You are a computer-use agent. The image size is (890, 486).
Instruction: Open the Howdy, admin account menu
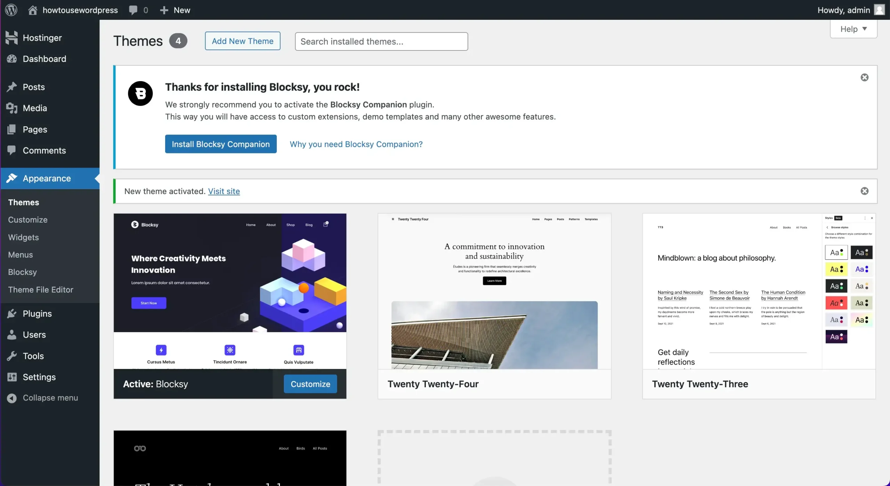pyautogui.click(x=851, y=10)
